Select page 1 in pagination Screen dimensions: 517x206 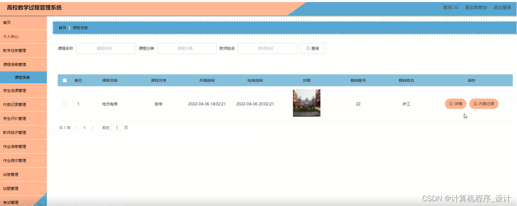84,128
